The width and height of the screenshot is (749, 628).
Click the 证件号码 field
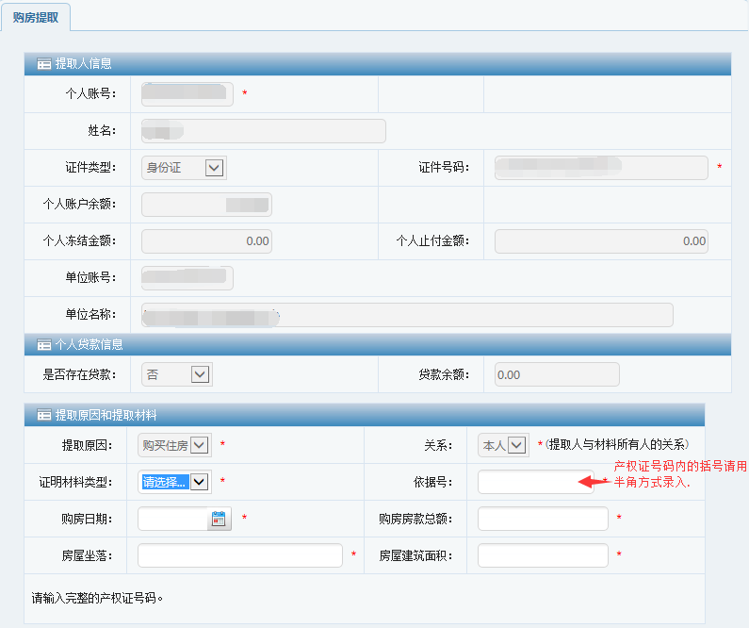click(600, 168)
